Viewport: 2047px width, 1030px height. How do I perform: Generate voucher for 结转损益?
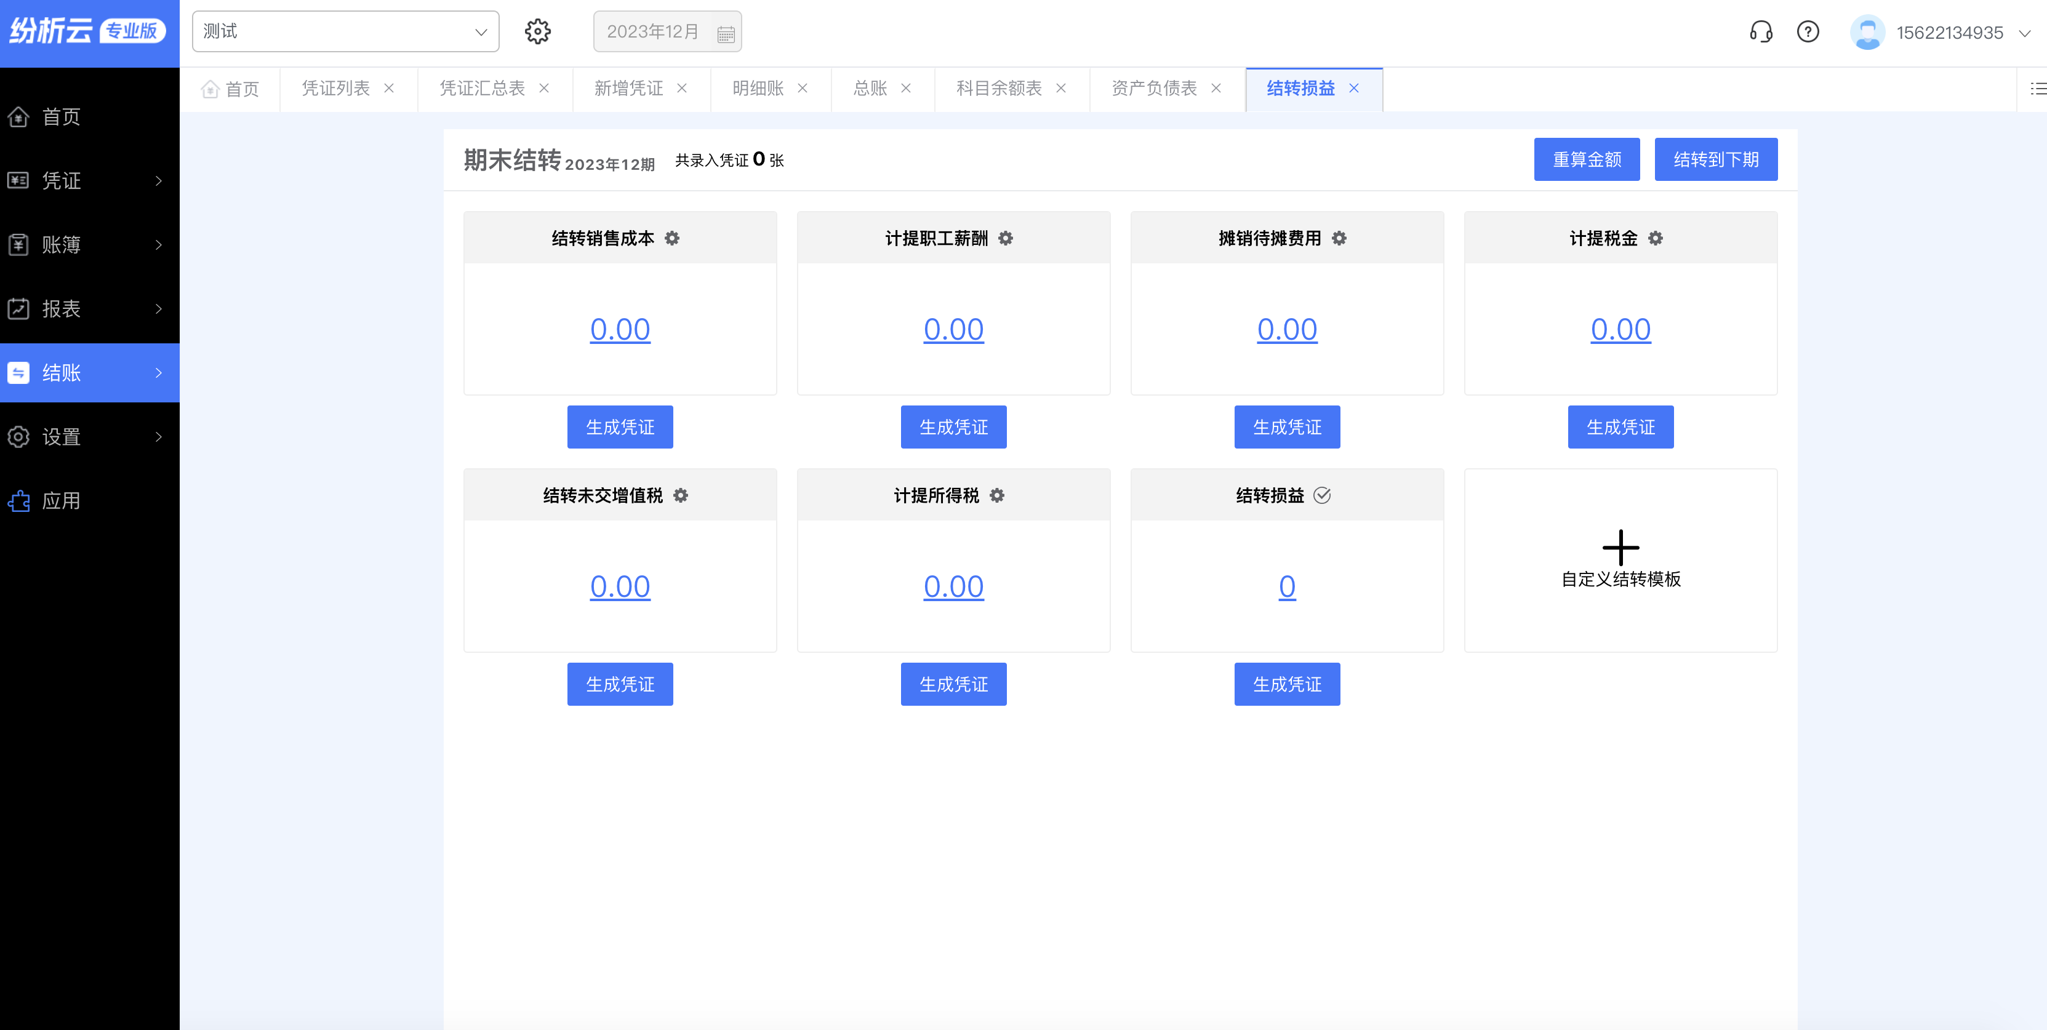coord(1288,685)
